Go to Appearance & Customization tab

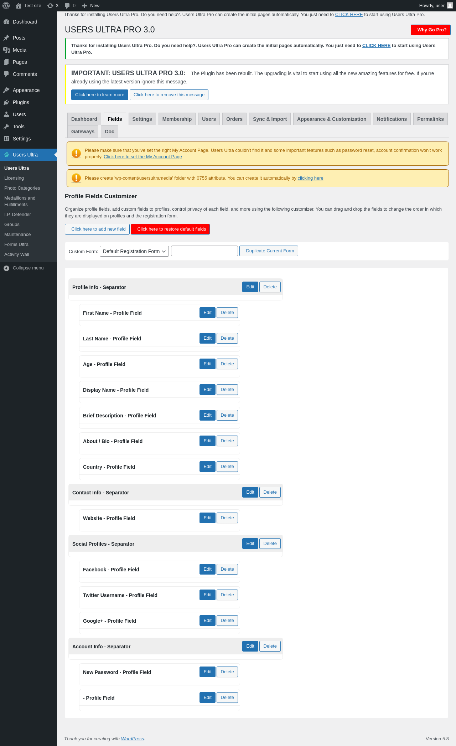(332, 119)
